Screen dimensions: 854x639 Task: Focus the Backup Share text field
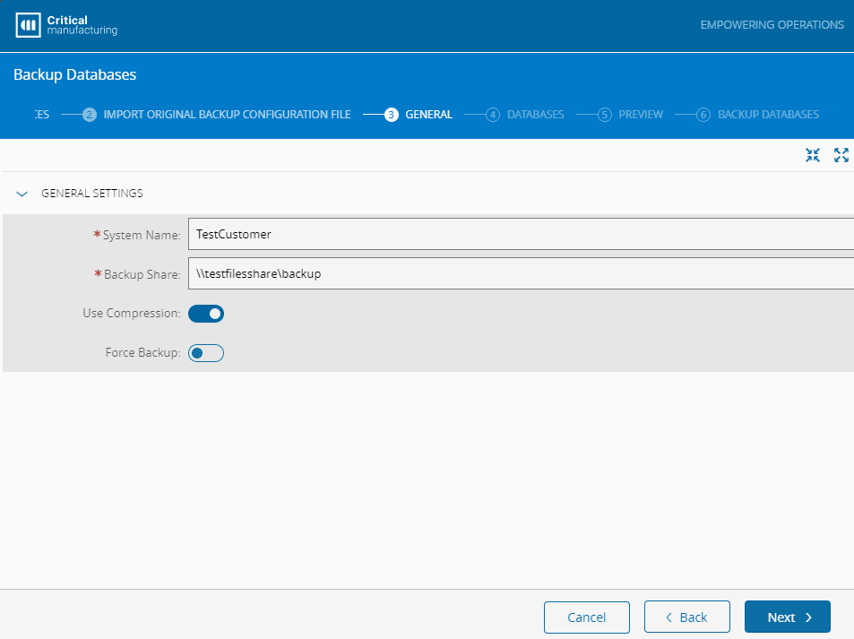click(x=520, y=274)
